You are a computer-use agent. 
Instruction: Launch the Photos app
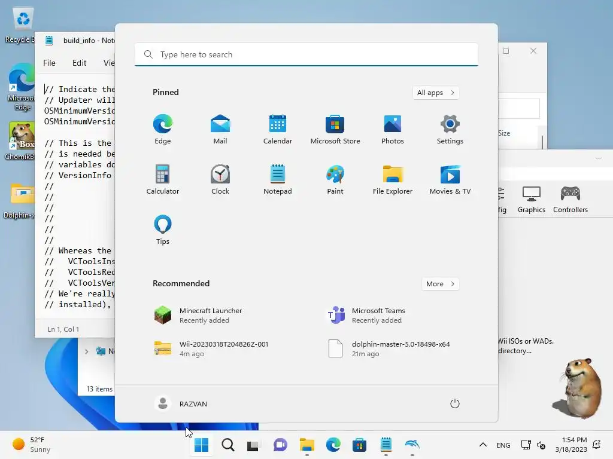point(393,129)
